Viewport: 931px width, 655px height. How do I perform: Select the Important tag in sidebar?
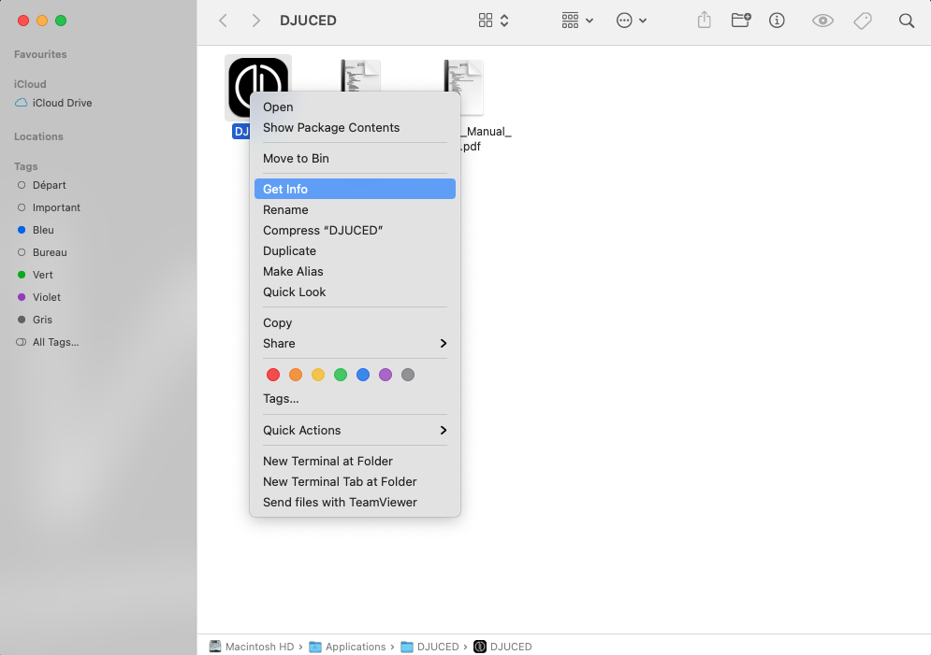pyautogui.click(x=56, y=207)
